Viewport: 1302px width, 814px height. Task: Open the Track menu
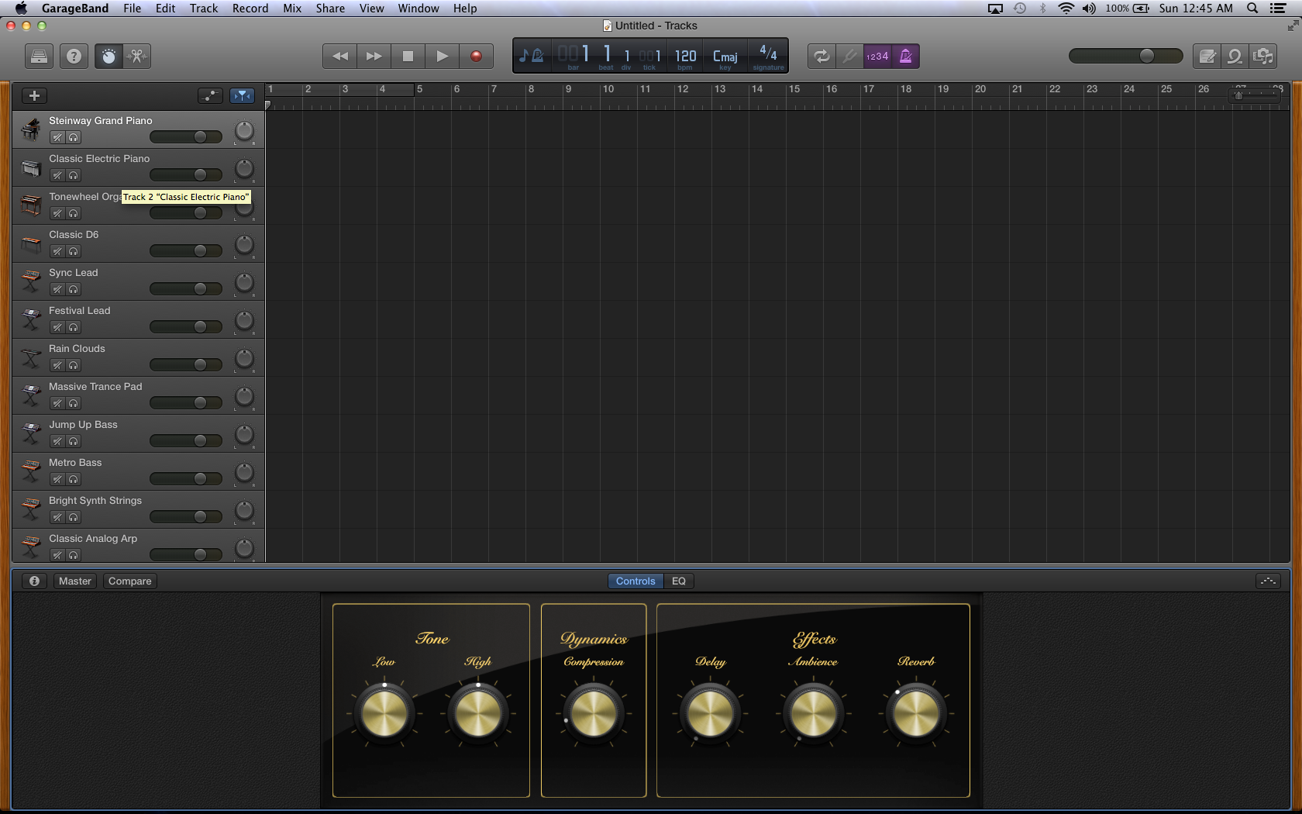(x=204, y=8)
